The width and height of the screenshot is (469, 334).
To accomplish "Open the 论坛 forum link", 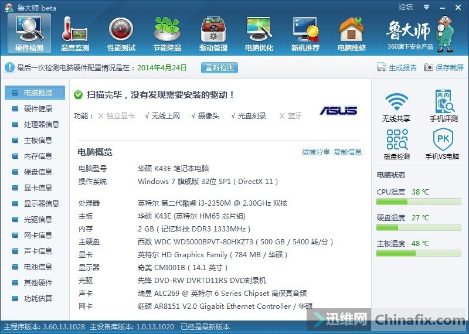I will coord(405,7).
